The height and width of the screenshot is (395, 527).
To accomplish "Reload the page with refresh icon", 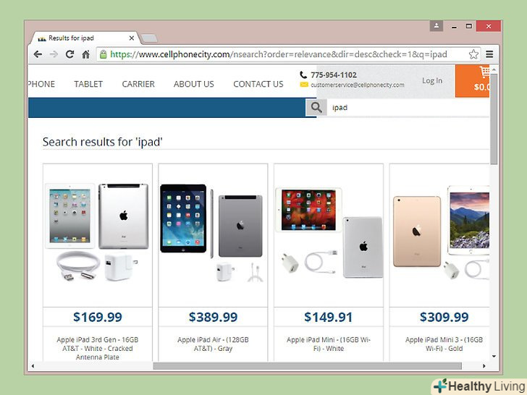I will pos(69,54).
